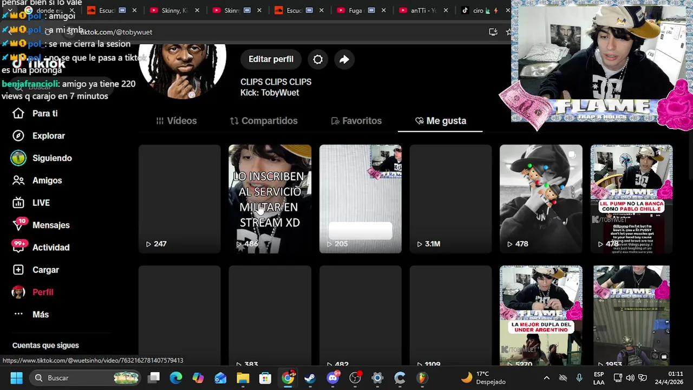Click the taskbar Buscar search box
The image size is (693, 390).
tap(86, 378)
